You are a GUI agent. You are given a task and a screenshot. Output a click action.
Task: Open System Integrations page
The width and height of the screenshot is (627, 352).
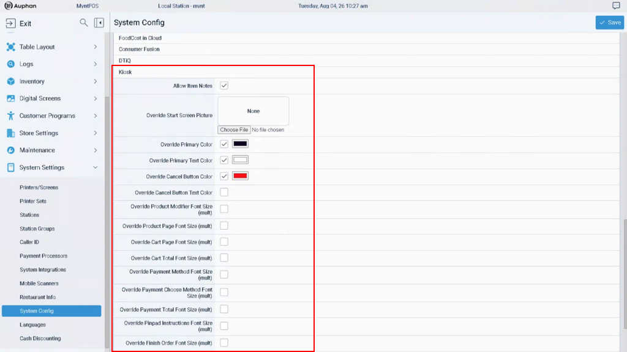tap(43, 269)
